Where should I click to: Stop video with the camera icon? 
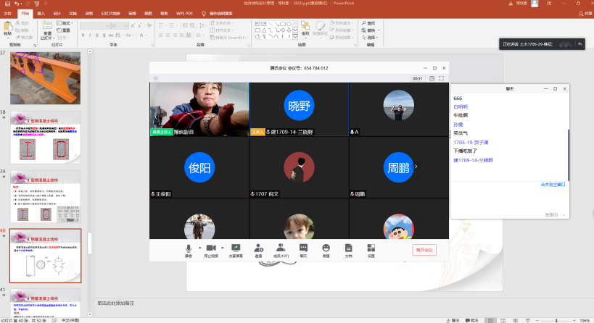211,251
